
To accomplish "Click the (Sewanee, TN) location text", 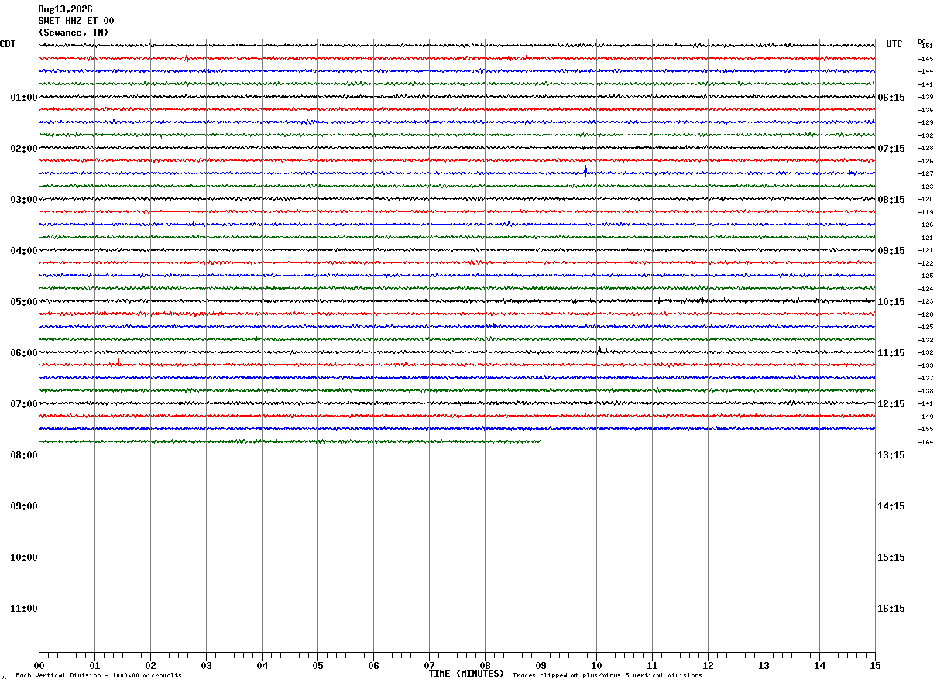I will point(74,33).
